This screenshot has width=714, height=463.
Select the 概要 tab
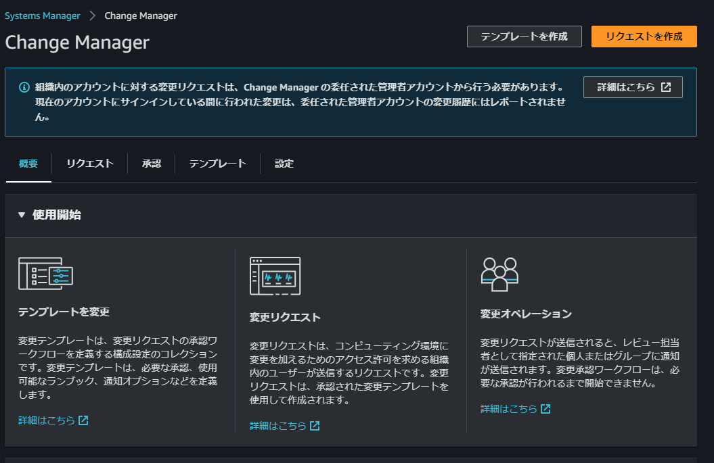(x=28, y=164)
